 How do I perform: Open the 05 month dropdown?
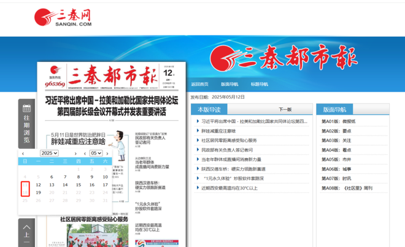[96, 153]
